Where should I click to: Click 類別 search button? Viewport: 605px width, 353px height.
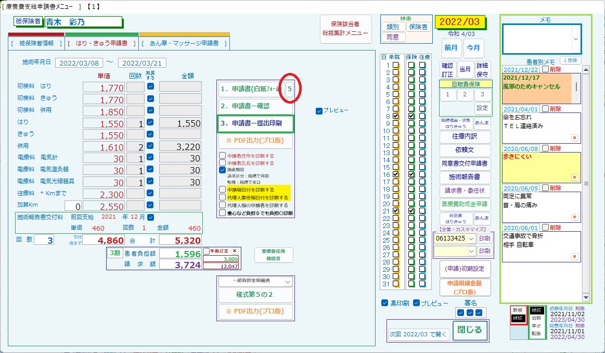click(393, 27)
